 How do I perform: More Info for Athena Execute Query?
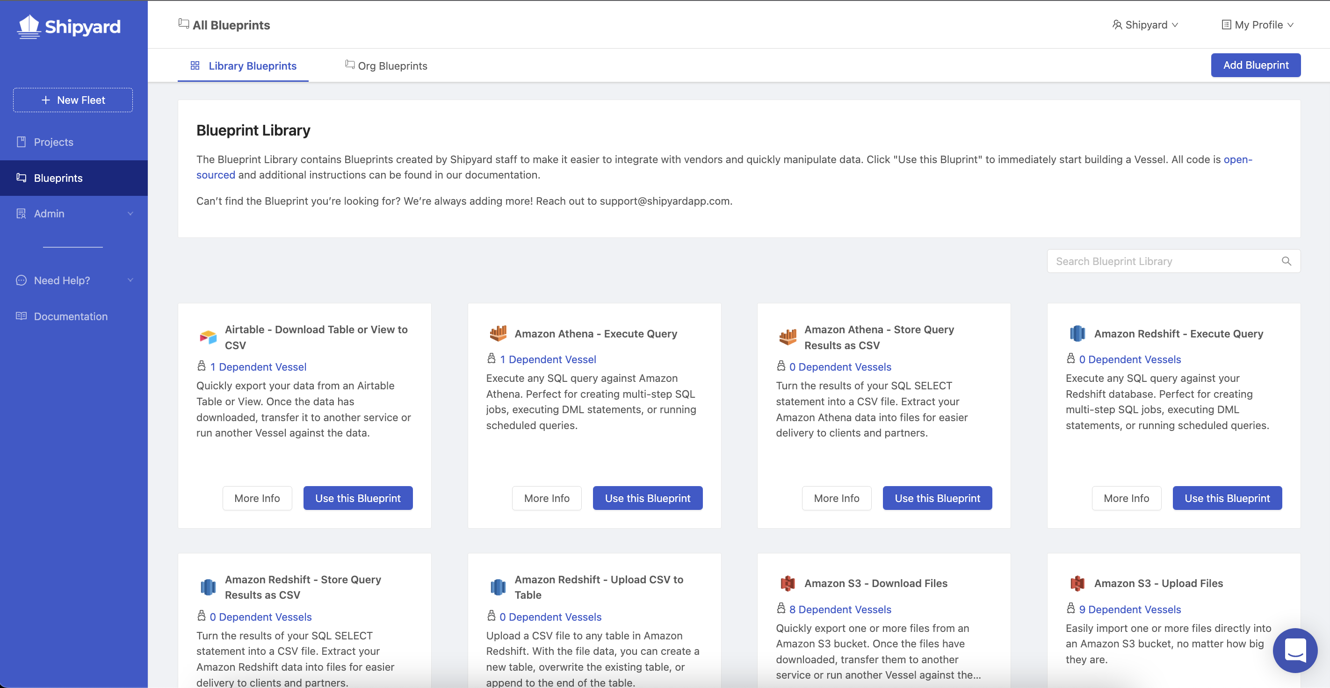click(547, 498)
